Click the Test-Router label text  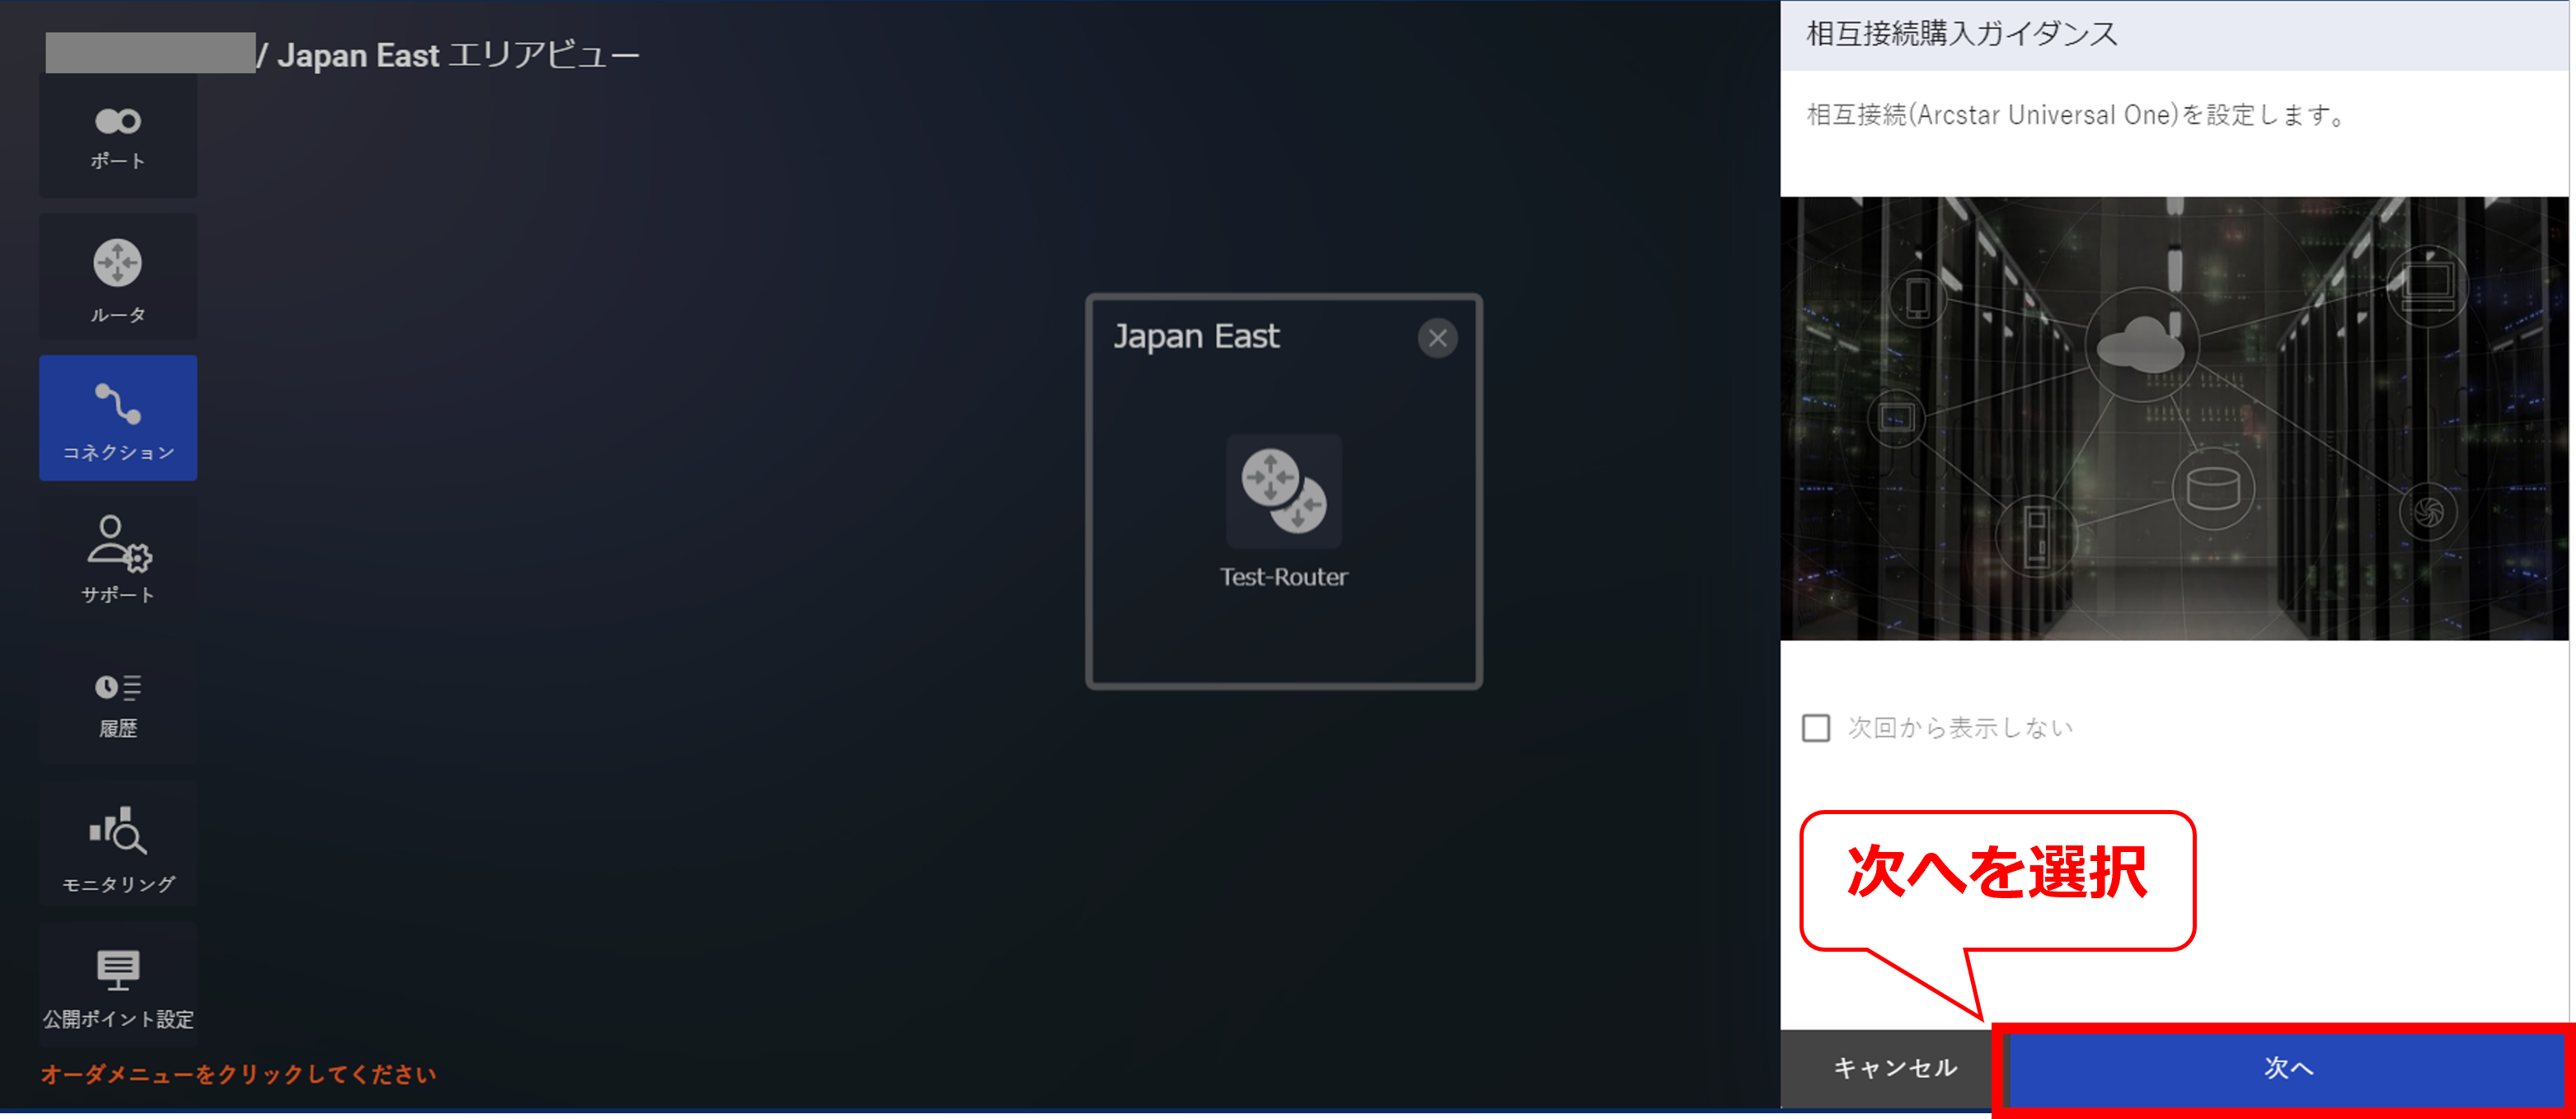tap(1283, 577)
